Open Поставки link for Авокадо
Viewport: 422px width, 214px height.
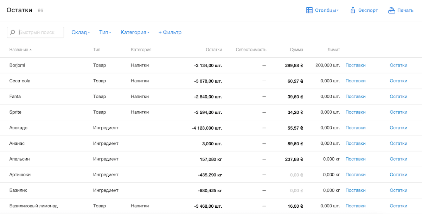(x=356, y=128)
